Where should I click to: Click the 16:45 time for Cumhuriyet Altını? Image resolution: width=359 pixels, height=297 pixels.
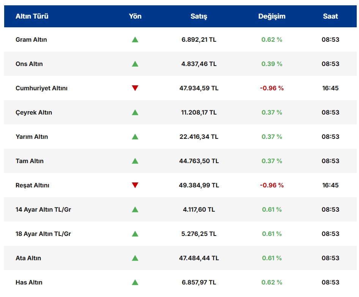330,88
